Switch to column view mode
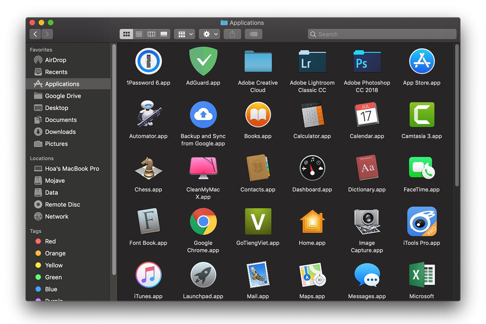 (151, 34)
